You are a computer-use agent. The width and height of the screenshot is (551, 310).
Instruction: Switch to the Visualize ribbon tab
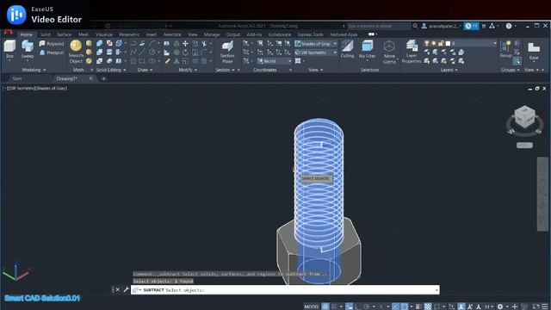pyautogui.click(x=104, y=34)
